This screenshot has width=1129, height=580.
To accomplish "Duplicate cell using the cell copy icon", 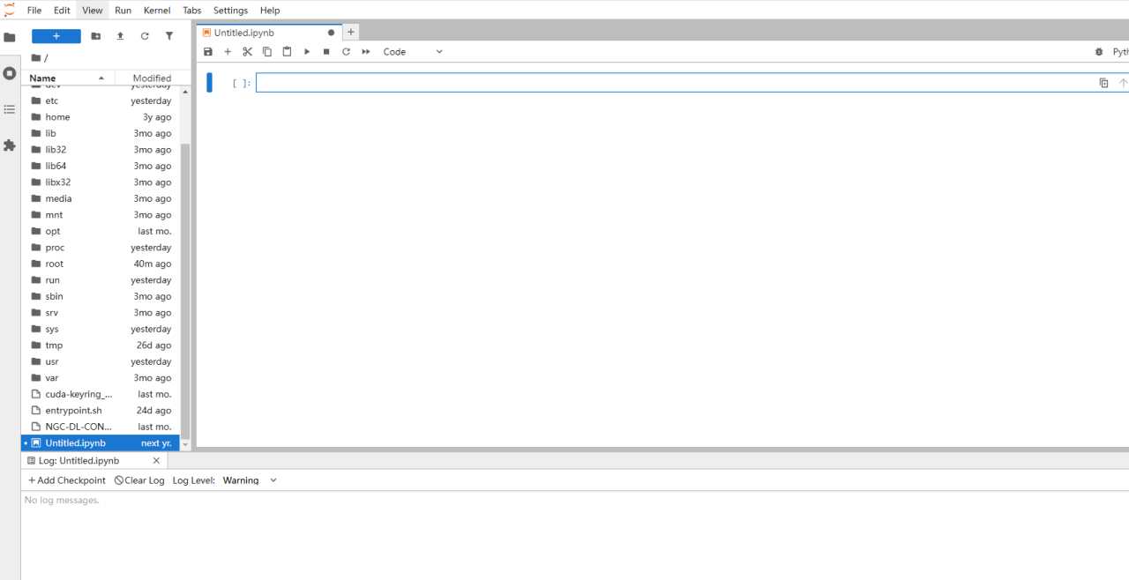I will click(x=1103, y=83).
